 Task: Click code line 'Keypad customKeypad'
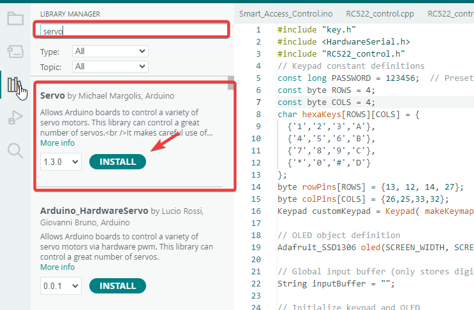click(376, 211)
